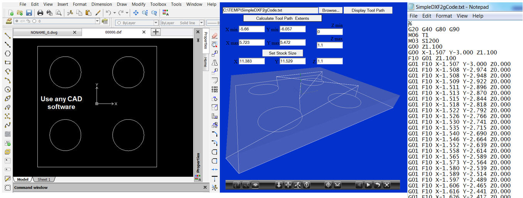Select the Cut scissors icon
The width and height of the screenshot is (523, 198).
click(x=70, y=13)
